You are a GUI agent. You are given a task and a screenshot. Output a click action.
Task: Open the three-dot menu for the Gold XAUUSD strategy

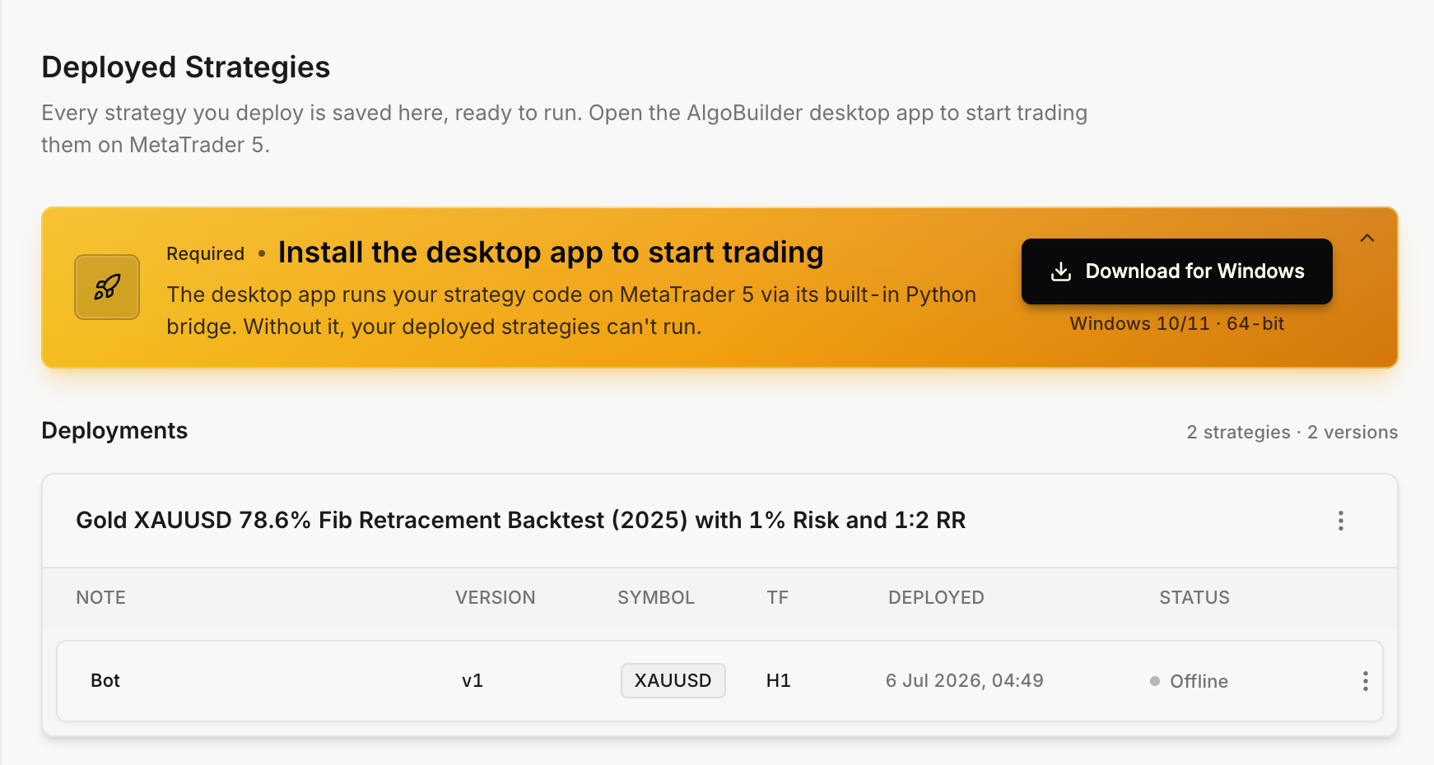[x=1340, y=521]
